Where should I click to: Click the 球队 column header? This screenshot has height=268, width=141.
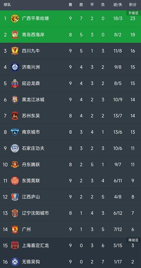(x=7, y=5)
